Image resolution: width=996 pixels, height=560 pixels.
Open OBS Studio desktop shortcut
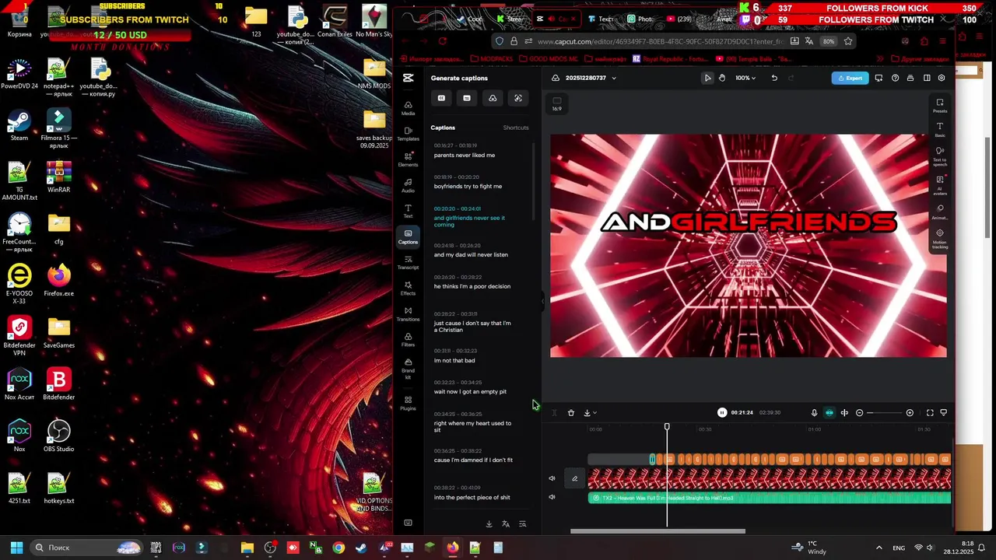pos(59,436)
